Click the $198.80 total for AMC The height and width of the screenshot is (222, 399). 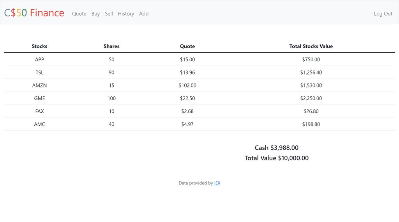point(311,124)
